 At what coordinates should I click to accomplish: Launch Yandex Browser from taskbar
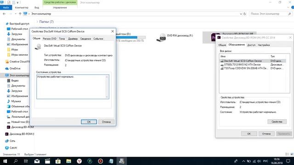79,161
